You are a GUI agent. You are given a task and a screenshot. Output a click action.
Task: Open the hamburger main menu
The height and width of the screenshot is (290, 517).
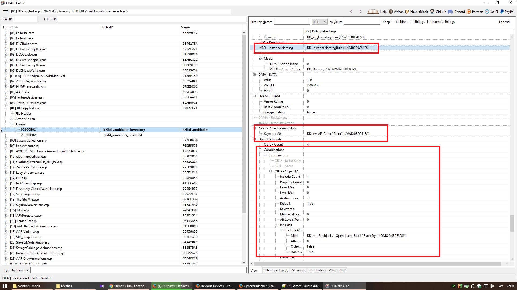click(5, 12)
